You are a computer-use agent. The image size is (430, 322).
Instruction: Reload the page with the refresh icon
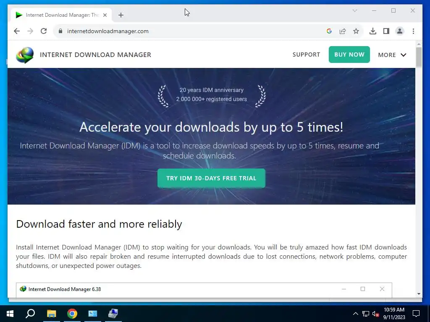point(44,31)
